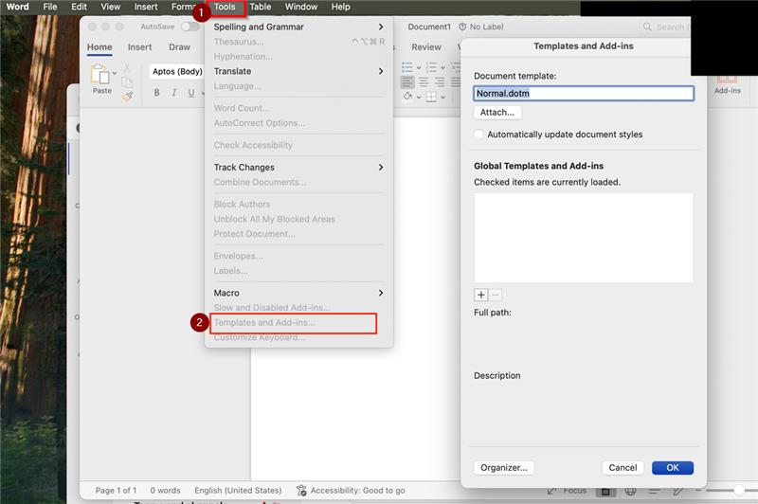758x504 pixels.
Task: Open the Window menu
Action: pos(301,8)
